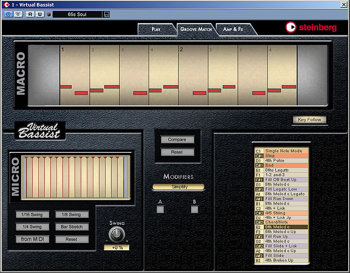This screenshot has height=273, width=350.
Task: Click Macro bar 2 beat 1 column
Action: point(193,75)
